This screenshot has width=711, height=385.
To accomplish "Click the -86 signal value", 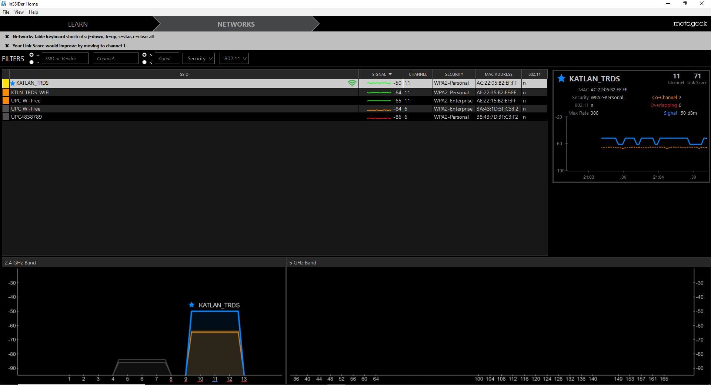I will (397, 117).
